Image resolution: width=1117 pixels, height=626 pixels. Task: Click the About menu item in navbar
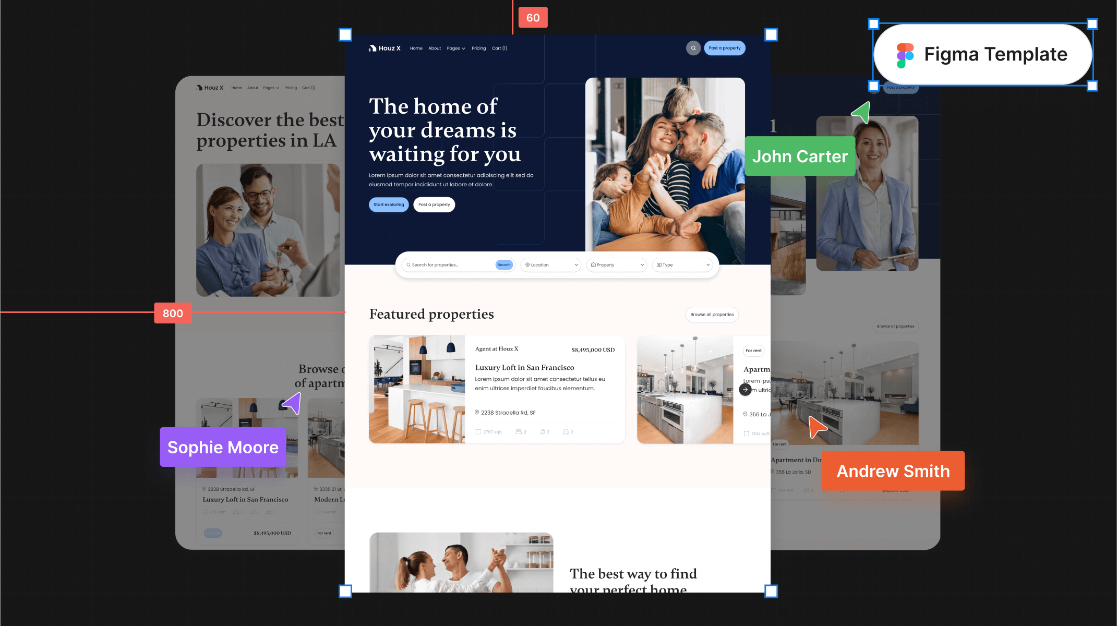(435, 49)
